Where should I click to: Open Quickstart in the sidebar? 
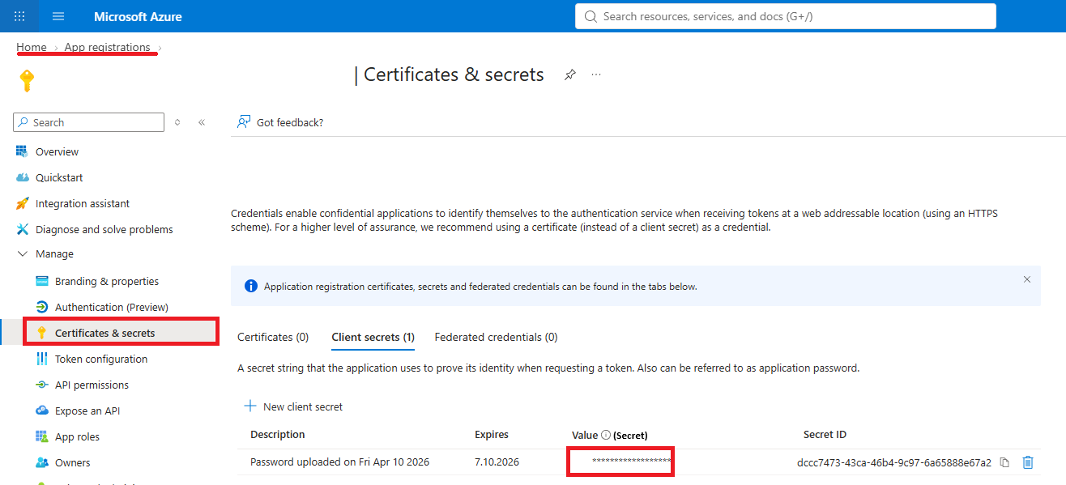[59, 177]
